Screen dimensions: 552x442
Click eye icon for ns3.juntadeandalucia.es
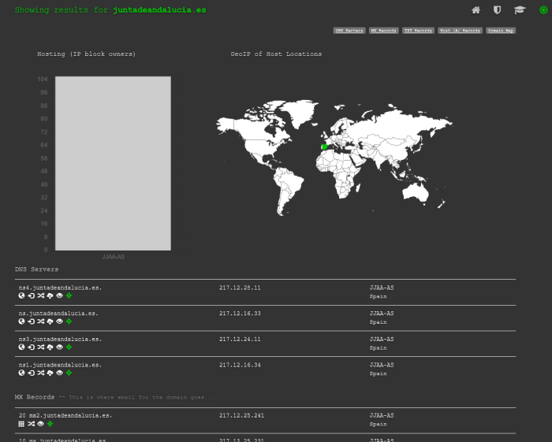point(59,347)
